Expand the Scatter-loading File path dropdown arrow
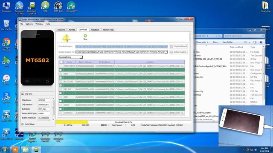Image resolution: width=273 pixels, height=153 pixels. coord(166,52)
